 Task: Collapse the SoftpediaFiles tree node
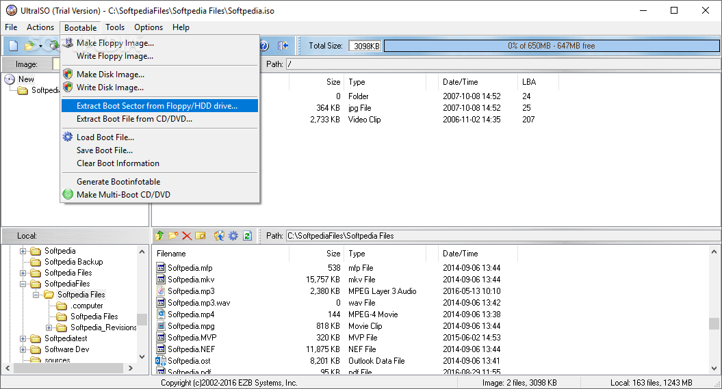[x=23, y=284]
